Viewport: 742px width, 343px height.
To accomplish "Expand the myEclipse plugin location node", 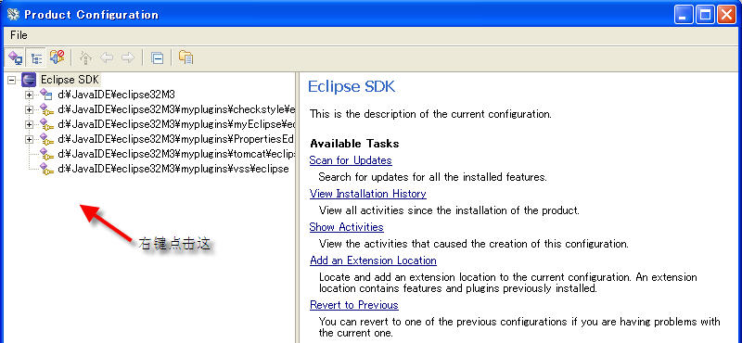I will point(30,124).
